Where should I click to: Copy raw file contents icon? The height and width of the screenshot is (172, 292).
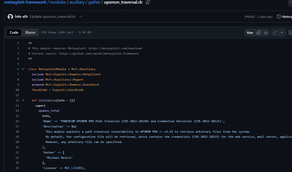click(258, 32)
